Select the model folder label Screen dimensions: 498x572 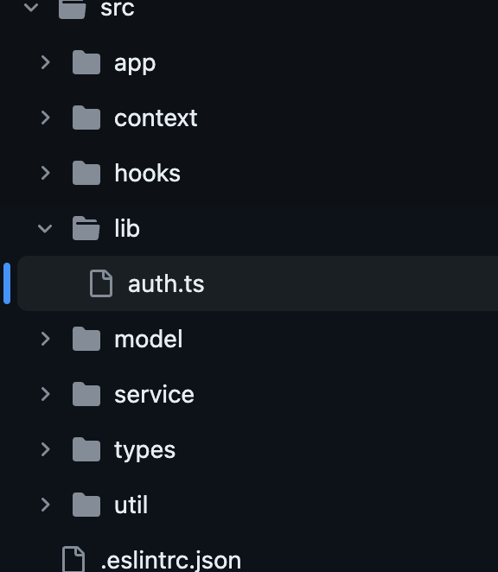tap(148, 339)
